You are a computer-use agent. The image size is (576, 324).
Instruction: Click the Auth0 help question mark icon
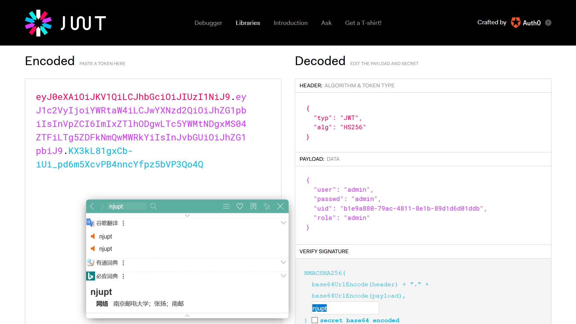pos(548,23)
